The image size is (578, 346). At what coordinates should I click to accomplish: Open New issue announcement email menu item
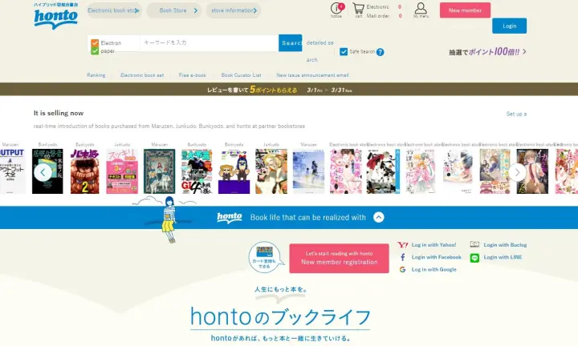click(x=312, y=75)
